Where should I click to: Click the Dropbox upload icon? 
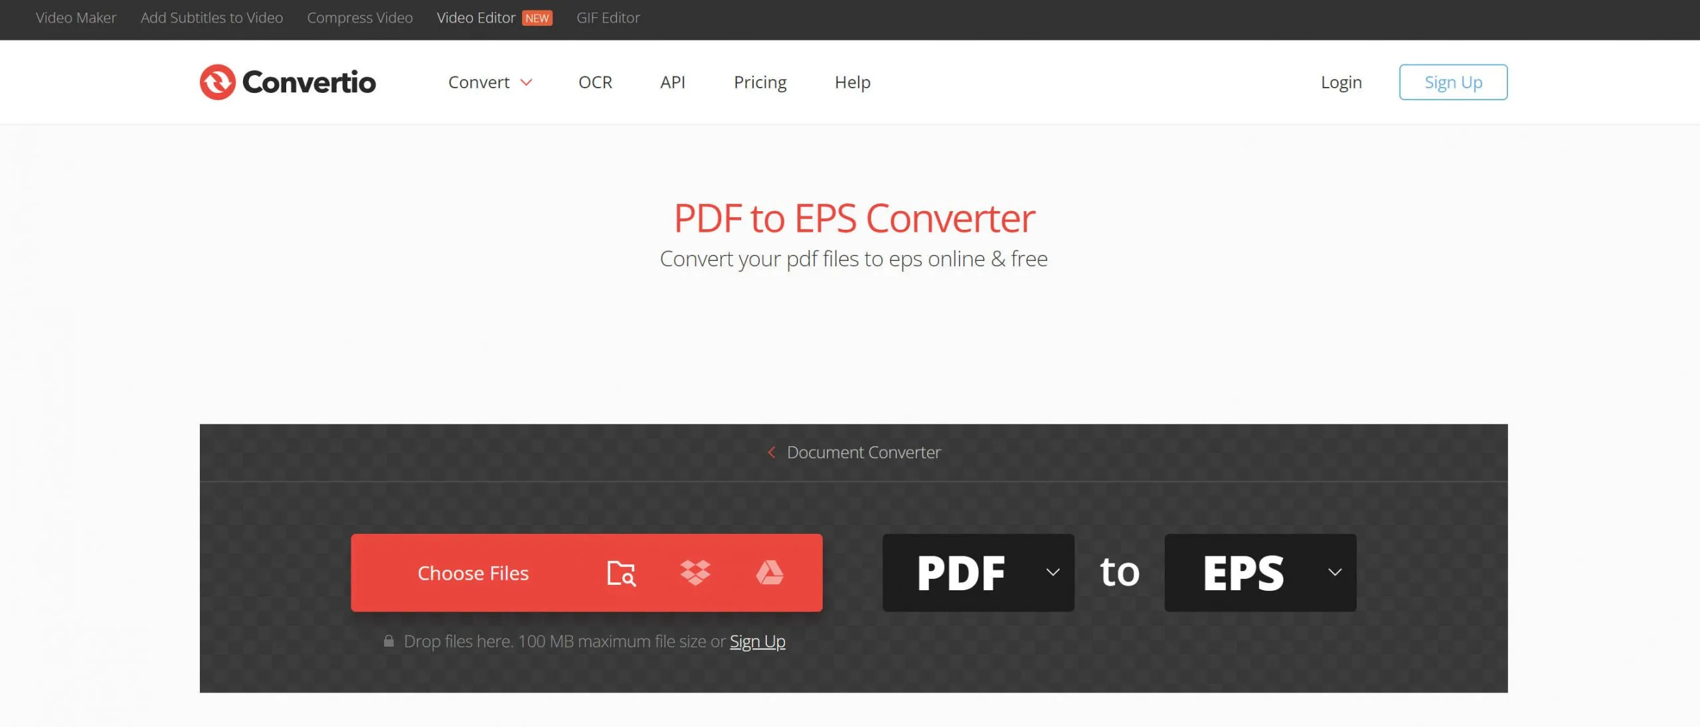click(x=694, y=572)
